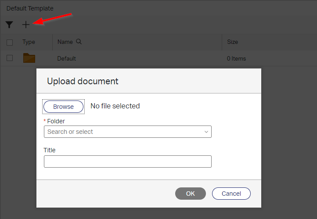Image resolution: width=317 pixels, height=219 pixels.
Task: Click the Default Template heading
Action: point(30,8)
